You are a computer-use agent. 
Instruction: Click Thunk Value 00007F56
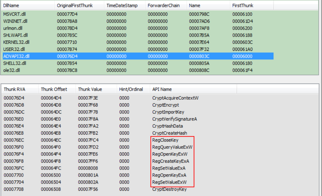coord(88,189)
